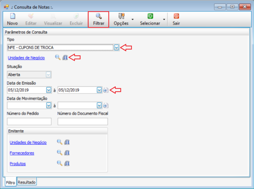Click the Consulta de Notas window icon

click(6, 7)
